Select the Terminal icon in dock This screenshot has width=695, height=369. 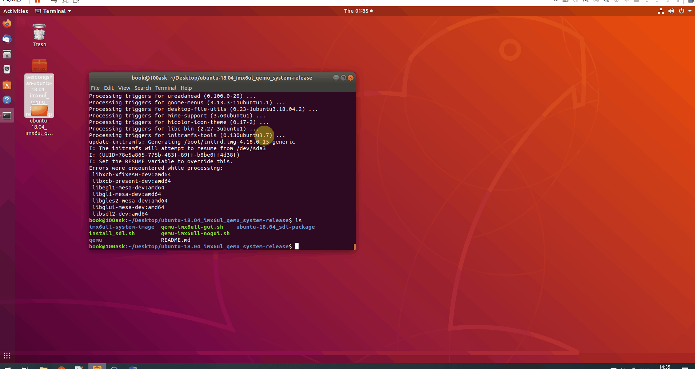tap(7, 116)
